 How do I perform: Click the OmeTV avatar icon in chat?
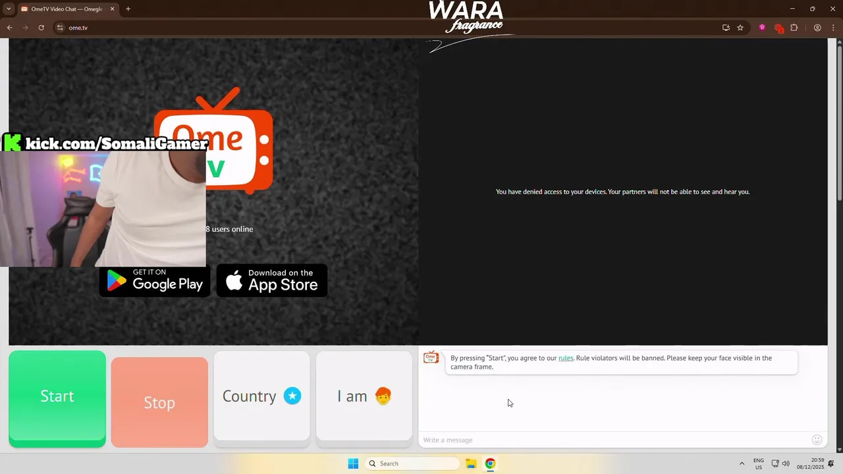pos(431,357)
